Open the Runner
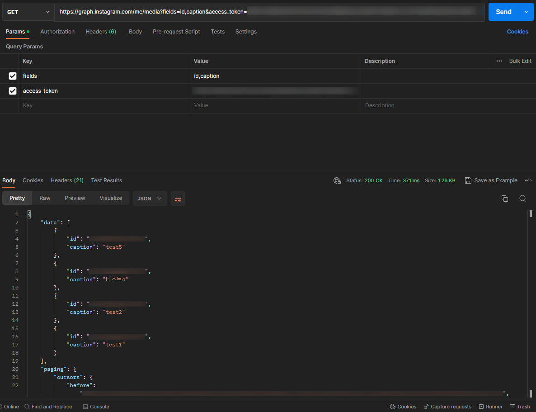The height and width of the screenshot is (412, 536). (x=491, y=407)
